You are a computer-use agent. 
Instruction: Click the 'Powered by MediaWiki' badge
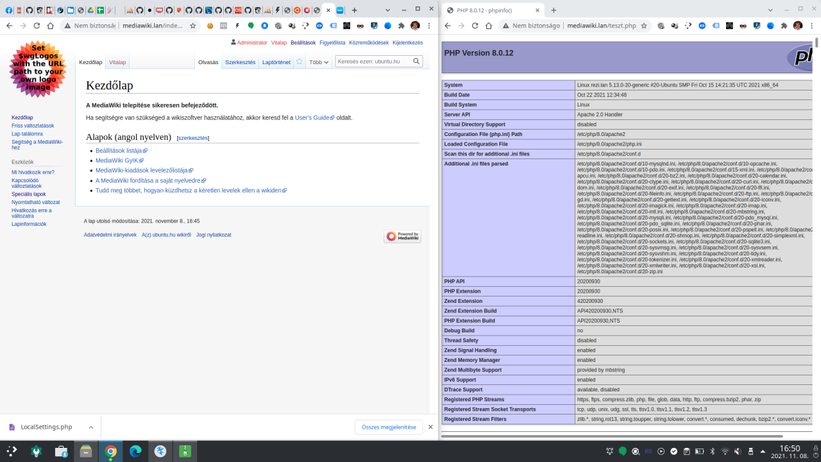(x=403, y=236)
